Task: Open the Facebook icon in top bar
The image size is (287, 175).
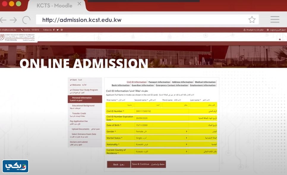Action: pyautogui.click(x=54, y=30)
